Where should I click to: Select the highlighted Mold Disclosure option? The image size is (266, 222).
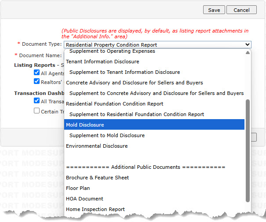click(x=154, y=125)
